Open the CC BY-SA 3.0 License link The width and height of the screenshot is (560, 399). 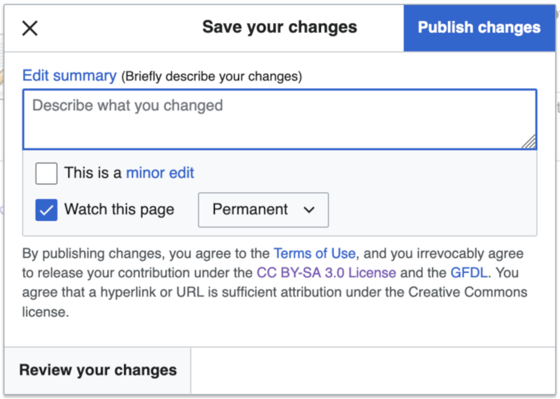(x=327, y=273)
